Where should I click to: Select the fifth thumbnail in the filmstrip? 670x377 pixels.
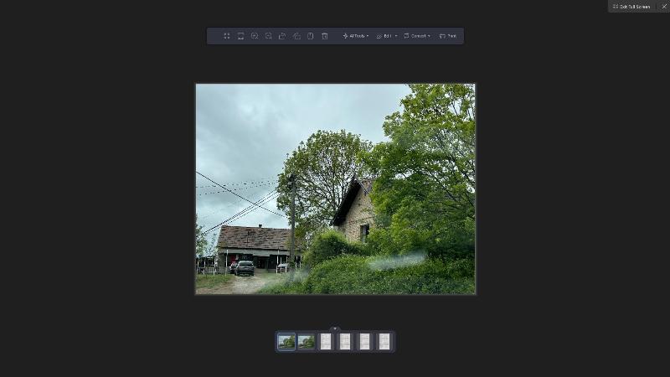click(x=364, y=342)
